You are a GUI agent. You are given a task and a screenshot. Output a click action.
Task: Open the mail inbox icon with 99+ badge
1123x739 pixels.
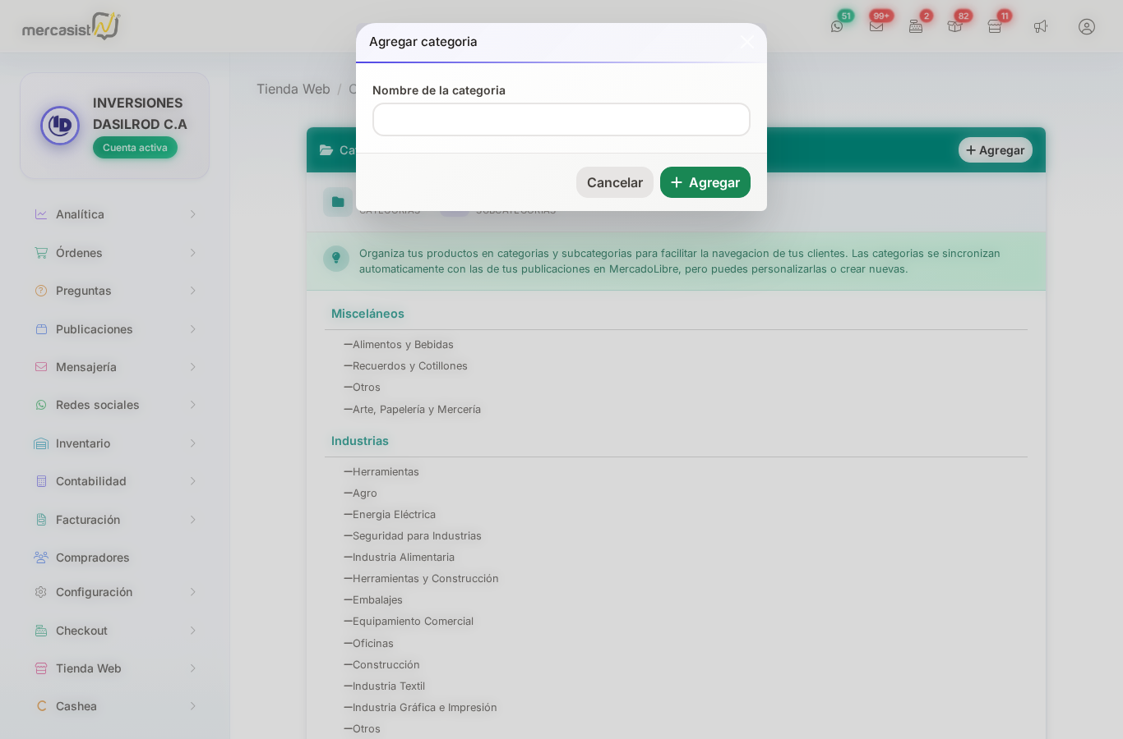click(876, 26)
